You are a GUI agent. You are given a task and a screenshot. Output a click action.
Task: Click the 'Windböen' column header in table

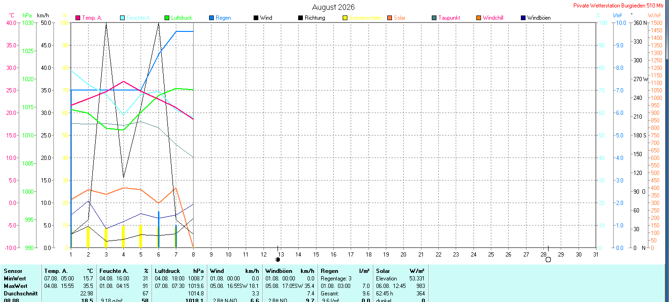click(x=279, y=271)
